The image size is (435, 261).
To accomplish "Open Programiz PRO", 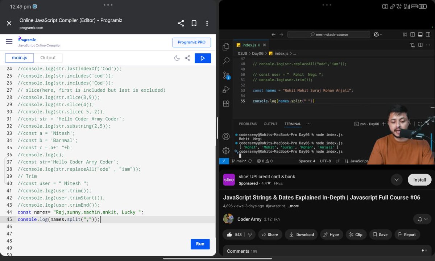I will coord(191,42).
